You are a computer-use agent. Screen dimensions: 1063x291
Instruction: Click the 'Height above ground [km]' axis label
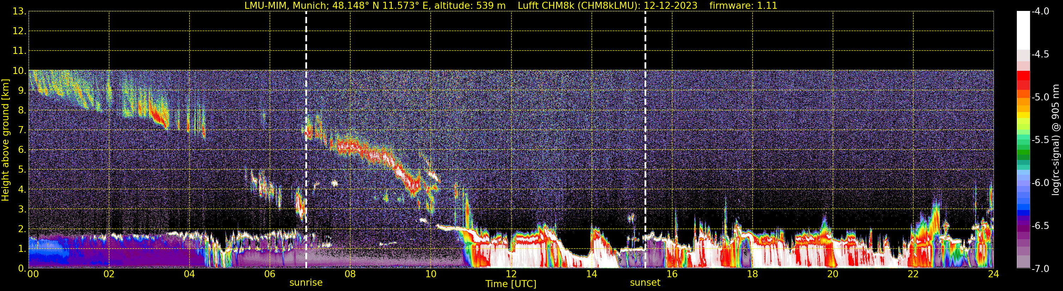coord(5,140)
